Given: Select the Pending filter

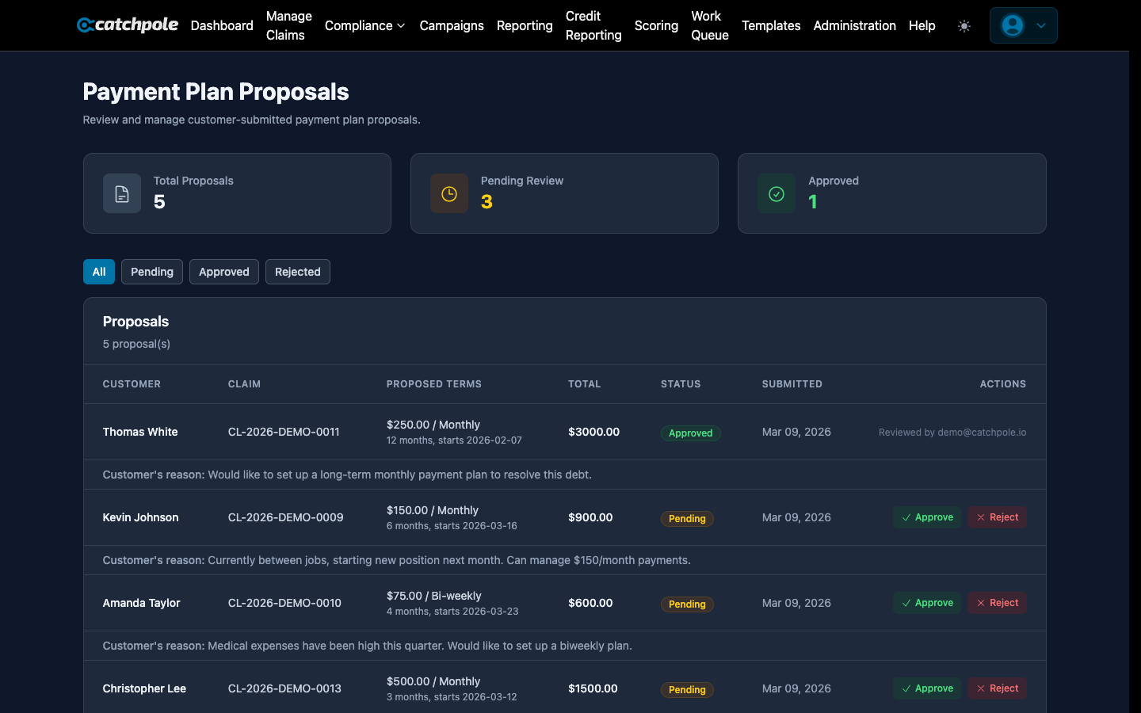Looking at the screenshot, I should pyautogui.click(x=151, y=272).
